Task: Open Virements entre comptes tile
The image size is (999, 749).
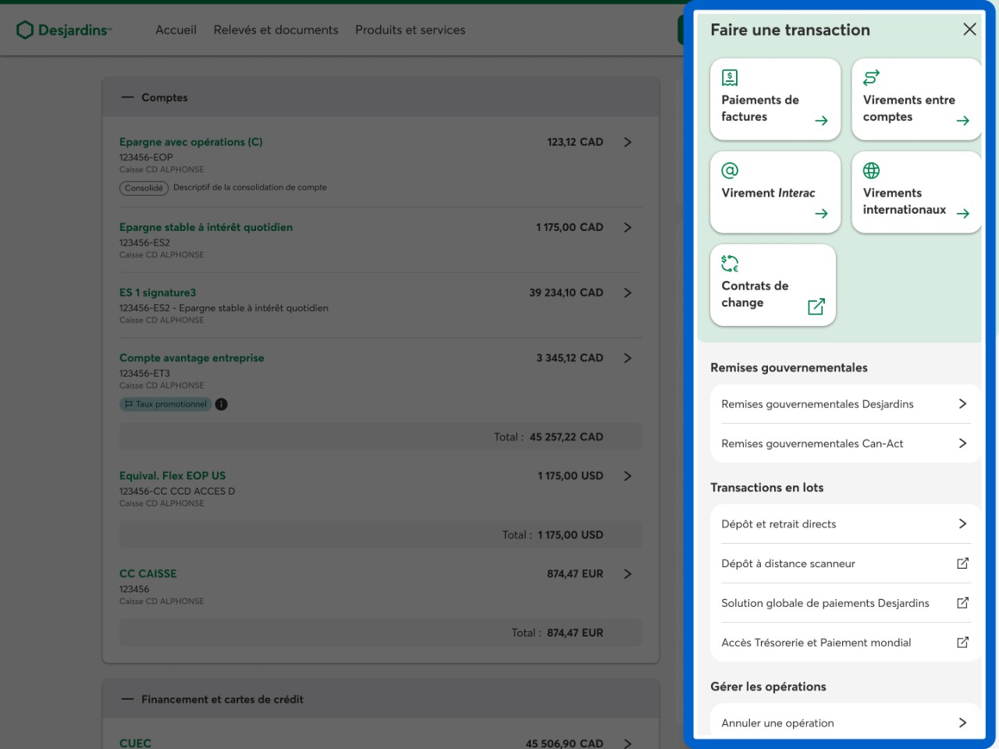Action: pos(915,100)
